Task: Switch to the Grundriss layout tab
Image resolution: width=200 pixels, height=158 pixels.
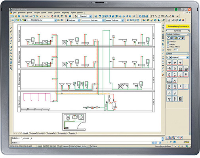Action: [72, 133]
